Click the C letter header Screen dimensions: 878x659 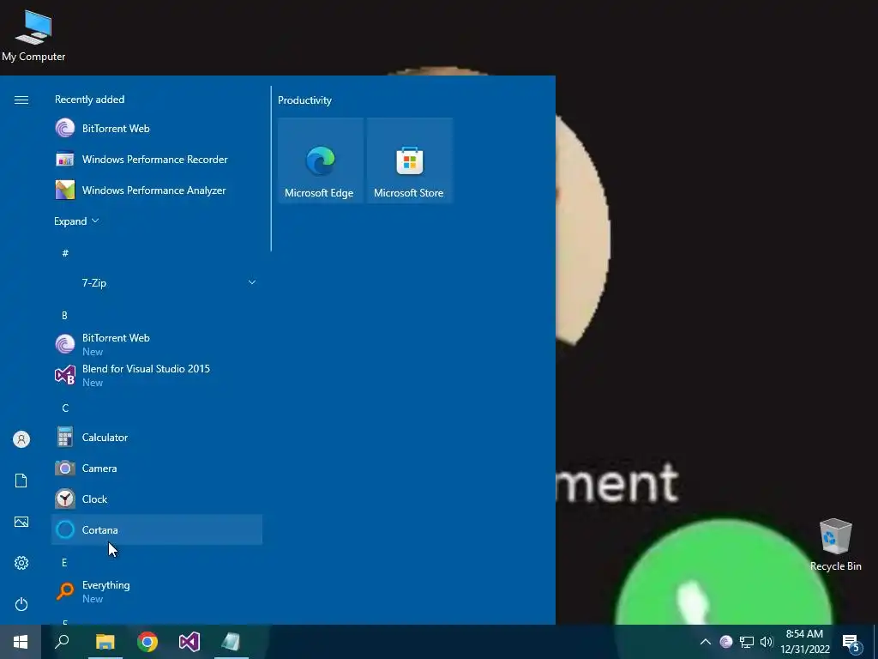[65, 408]
